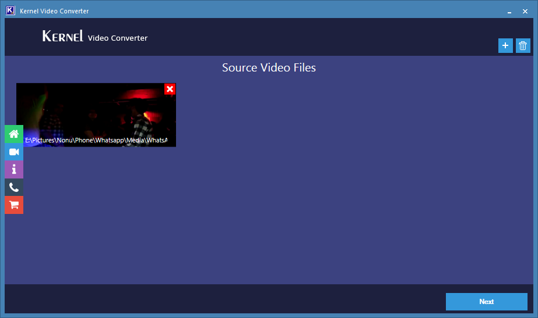Go to Home via green sidebar icon

[14, 134]
